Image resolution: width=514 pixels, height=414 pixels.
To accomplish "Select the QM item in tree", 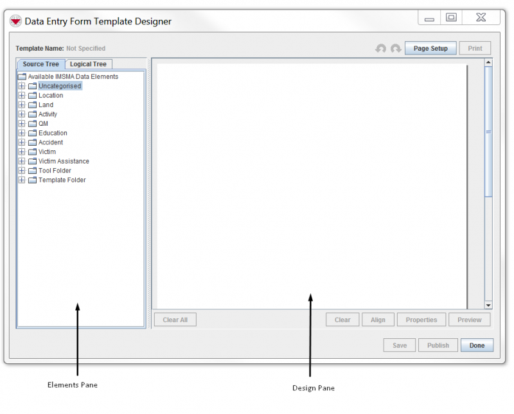I will [43, 124].
